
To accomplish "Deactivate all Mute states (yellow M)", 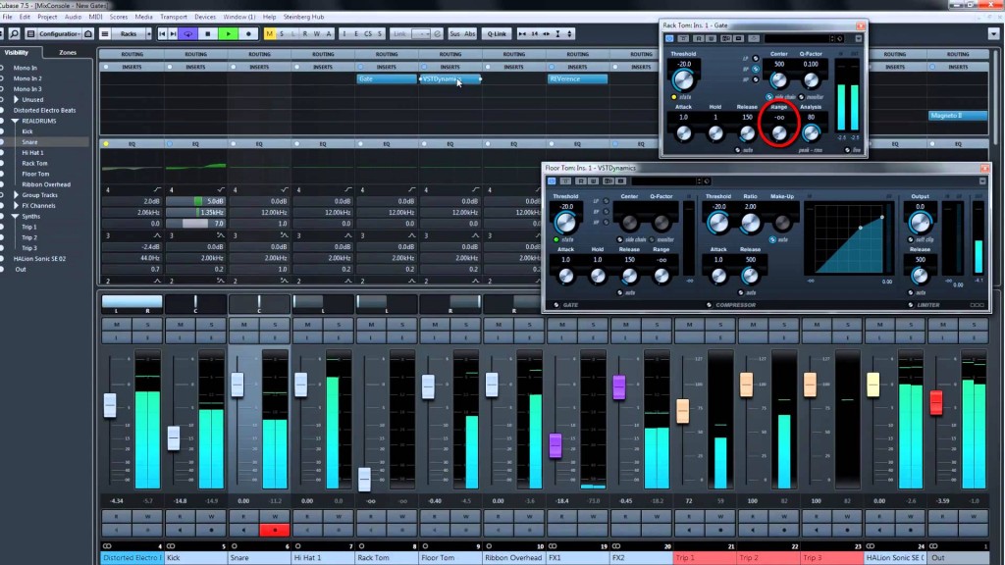I will click(270, 34).
